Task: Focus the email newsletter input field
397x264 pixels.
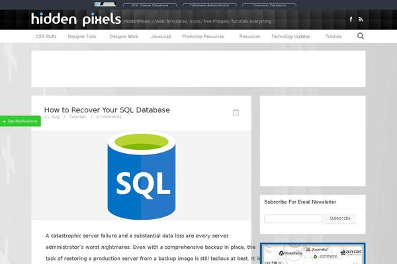Action: click(293, 218)
